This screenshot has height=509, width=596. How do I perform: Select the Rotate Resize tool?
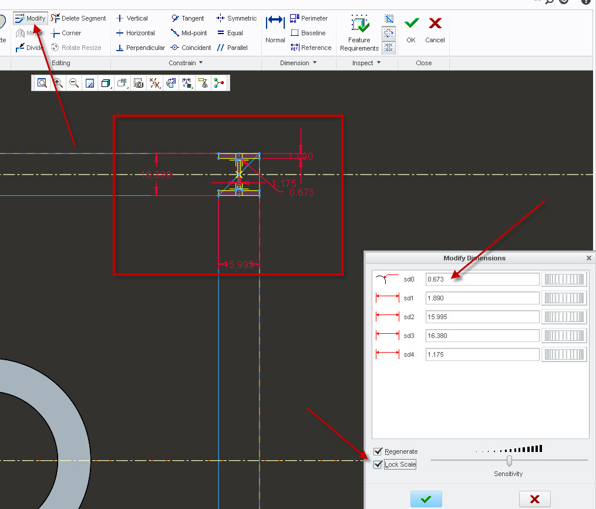point(76,48)
